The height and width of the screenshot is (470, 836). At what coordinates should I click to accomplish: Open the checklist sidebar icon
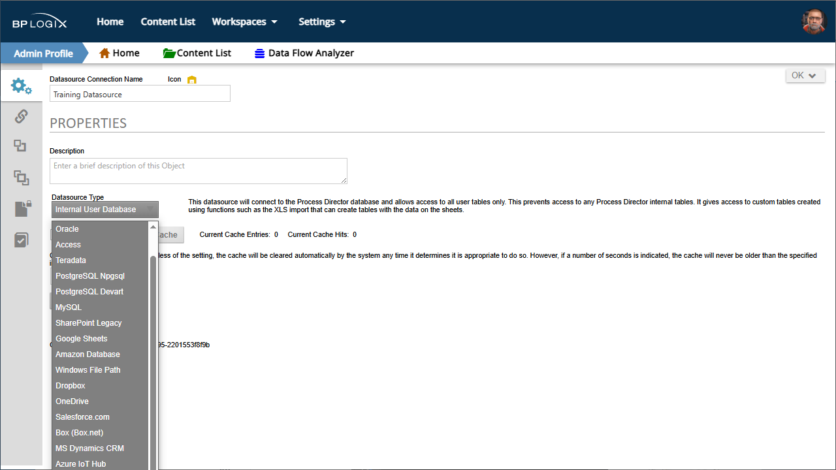coord(21,240)
